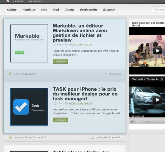Focus the keyword search field

point(158,10)
